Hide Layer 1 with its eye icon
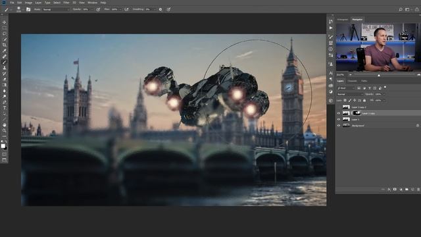 [339, 119]
